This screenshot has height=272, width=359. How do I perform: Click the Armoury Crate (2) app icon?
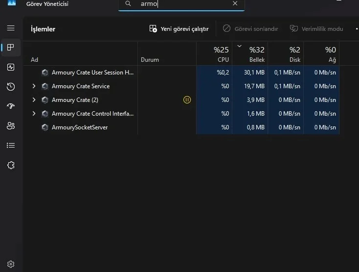(45, 100)
